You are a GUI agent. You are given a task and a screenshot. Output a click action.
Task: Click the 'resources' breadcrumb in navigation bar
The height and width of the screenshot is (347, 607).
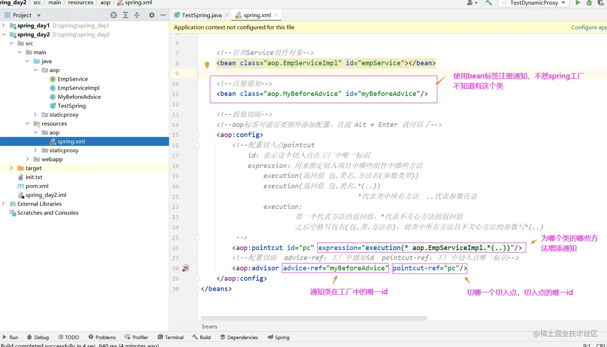click(81, 3)
